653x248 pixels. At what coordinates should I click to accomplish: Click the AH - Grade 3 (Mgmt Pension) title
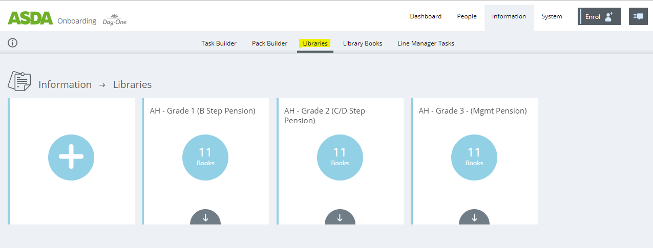tap(472, 111)
